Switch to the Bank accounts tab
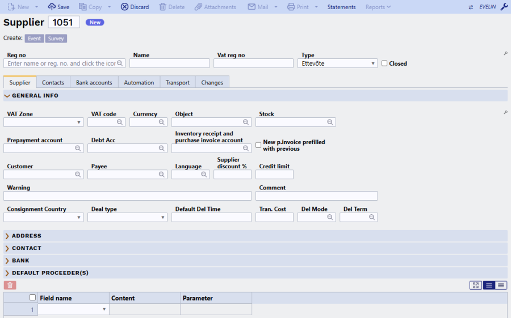Viewport: 511px width, 318px height. coord(94,83)
